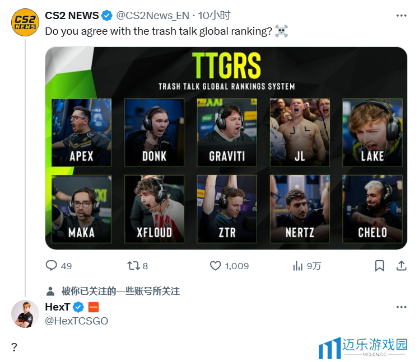Click the HexT display name

[x=58, y=307]
